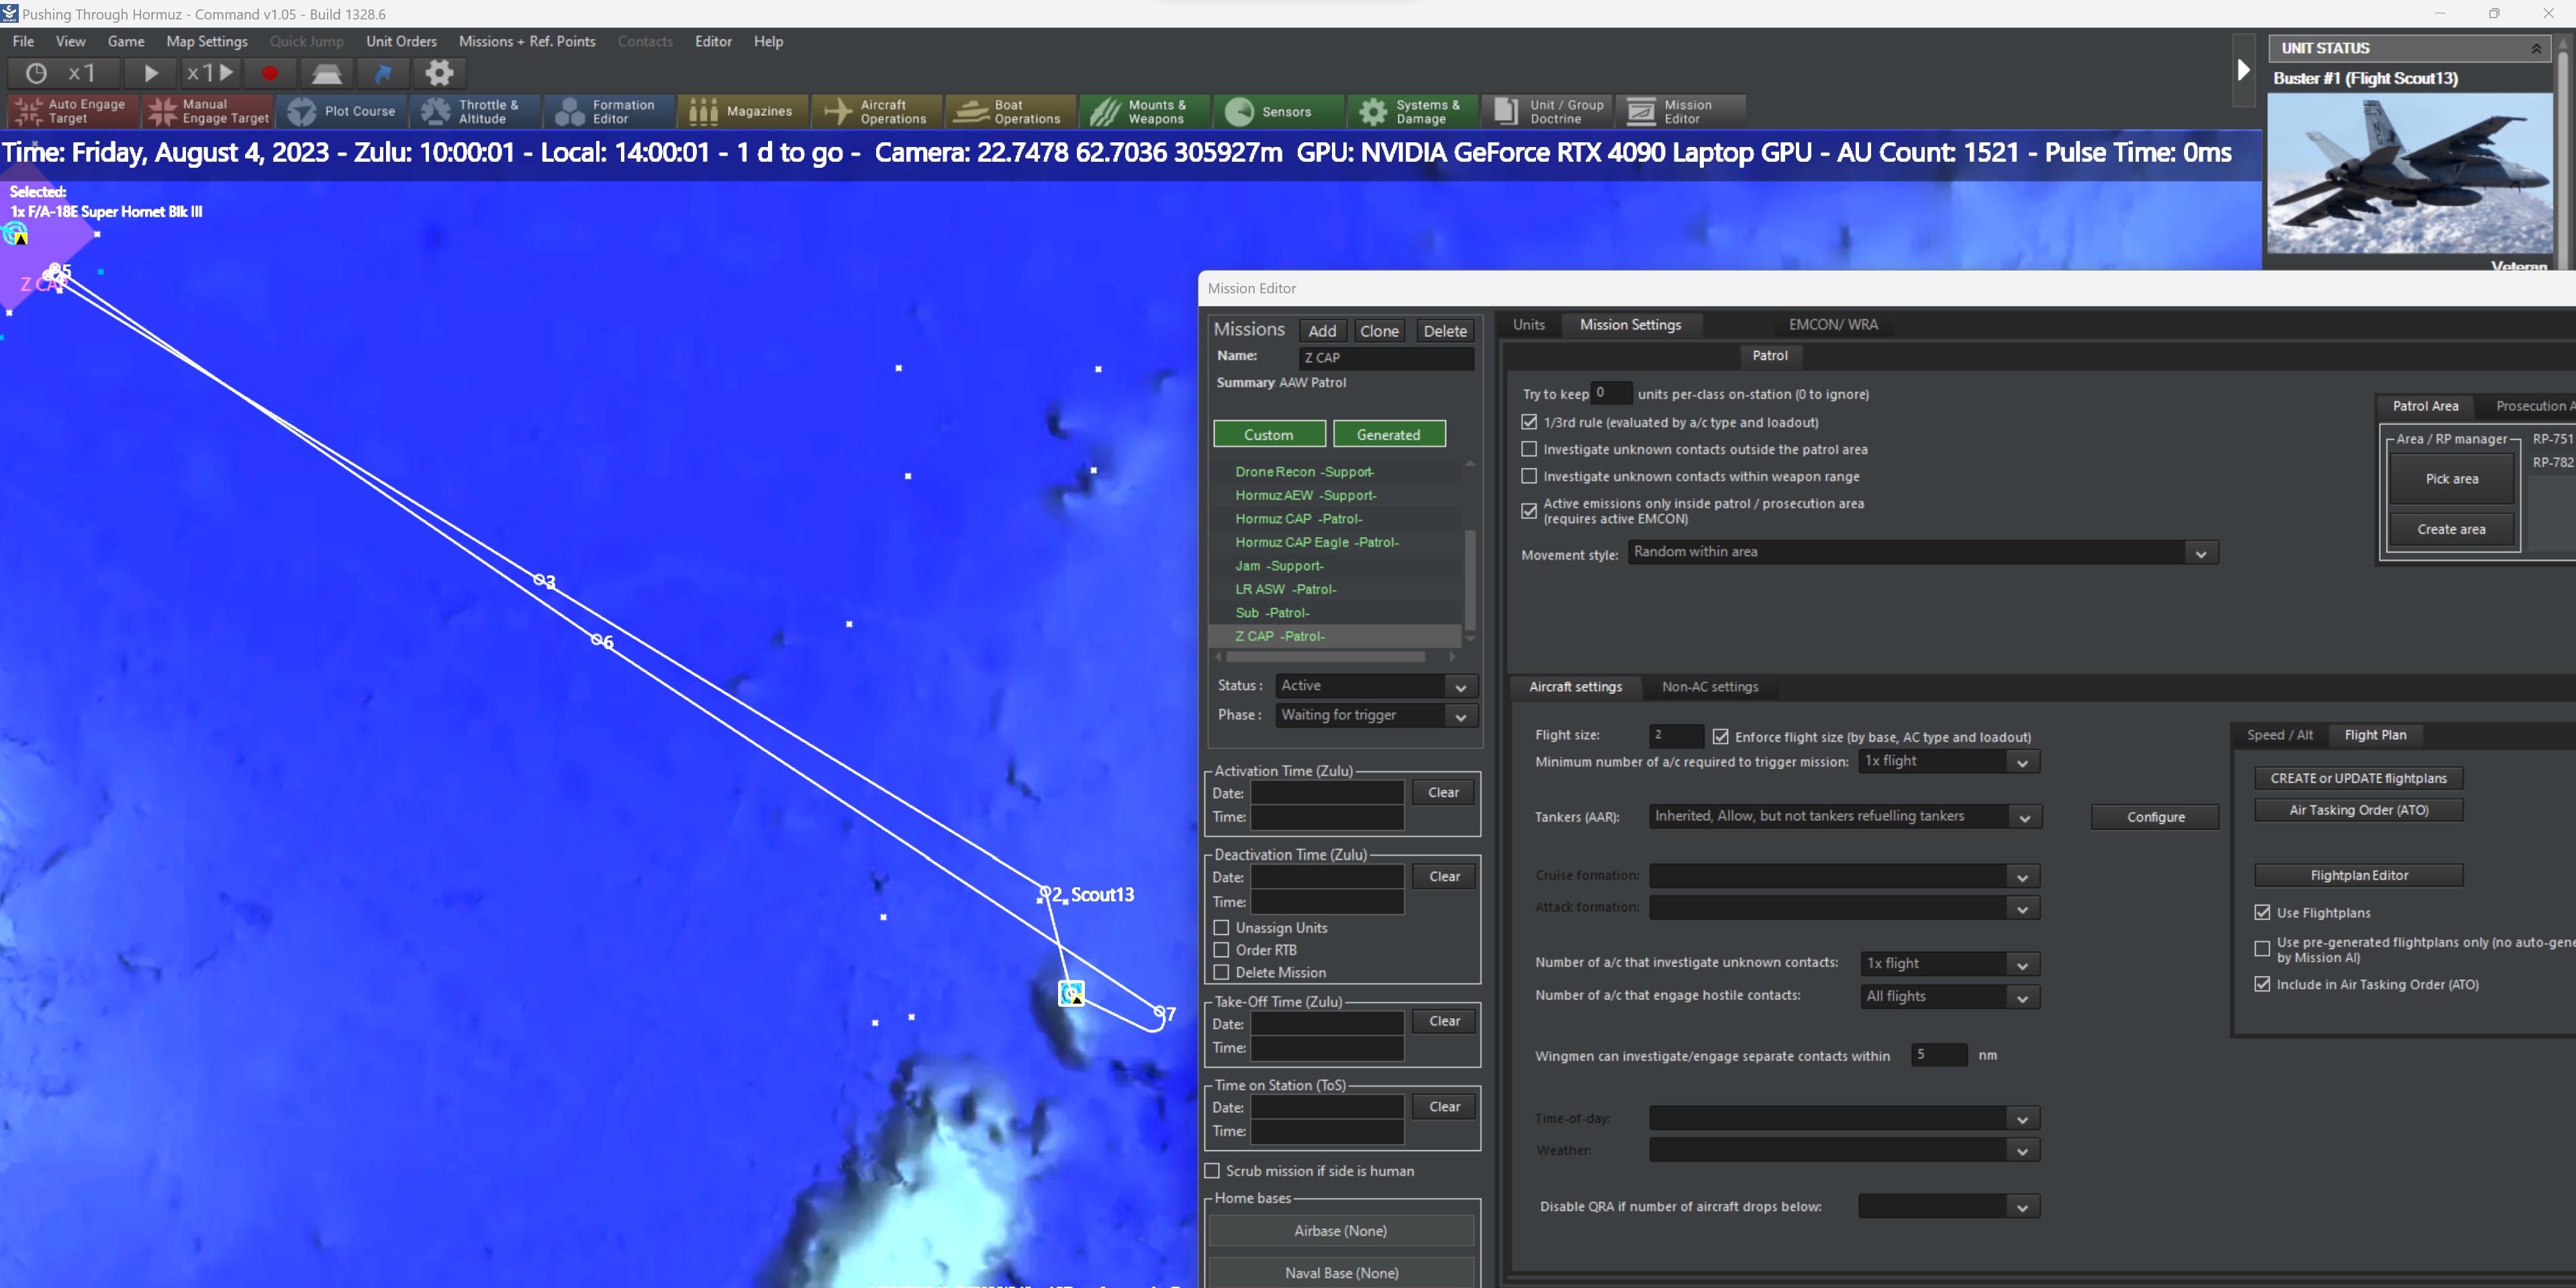Open the File menu
The width and height of the screenshot is (2576, 1288).
coord(23,41)
